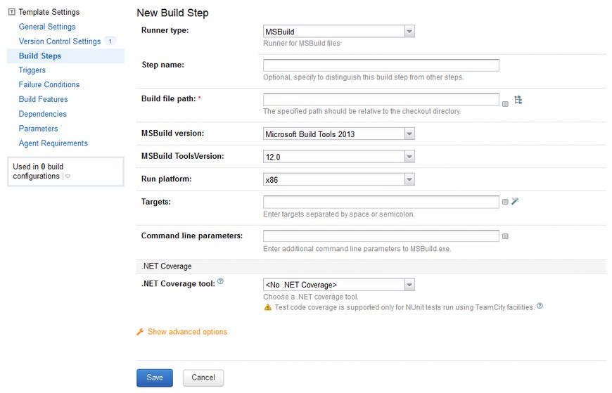
Task: Open the Triggers settings page
Action: pos(32,70)
